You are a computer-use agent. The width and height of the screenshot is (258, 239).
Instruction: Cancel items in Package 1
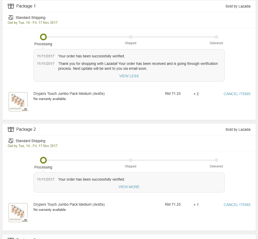click(237, 94)
